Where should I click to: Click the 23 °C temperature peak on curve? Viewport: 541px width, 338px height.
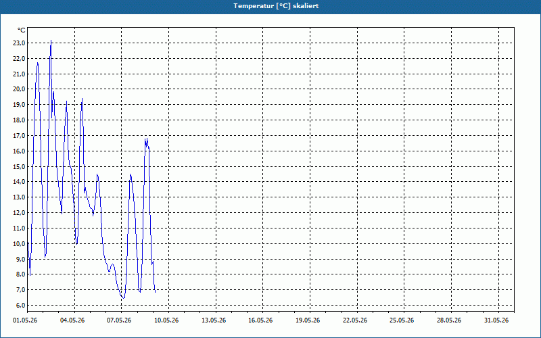pyautogui.click(x=51, y=41)
